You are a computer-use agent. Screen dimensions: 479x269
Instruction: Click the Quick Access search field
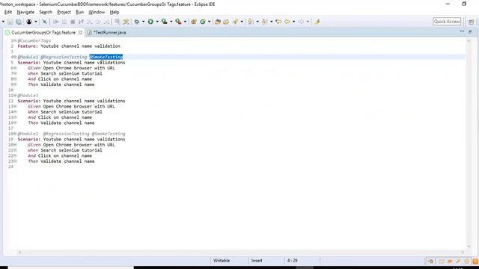pyautogui.click(x=447, y=22)
